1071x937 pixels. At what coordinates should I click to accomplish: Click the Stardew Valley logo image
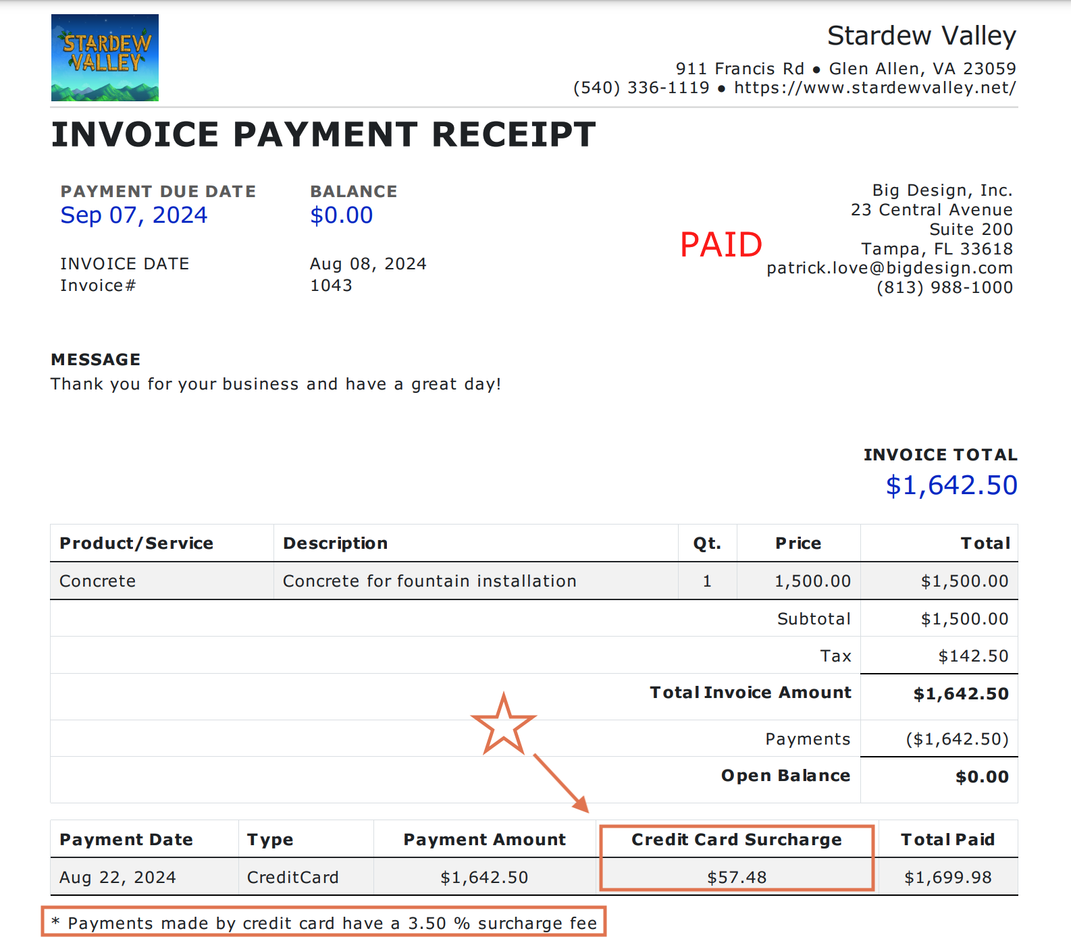click(105, 57)
